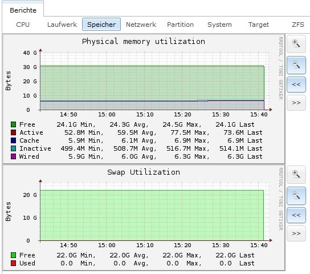Zoom in on Physical memory utilization graph

[x=296, y=44]
